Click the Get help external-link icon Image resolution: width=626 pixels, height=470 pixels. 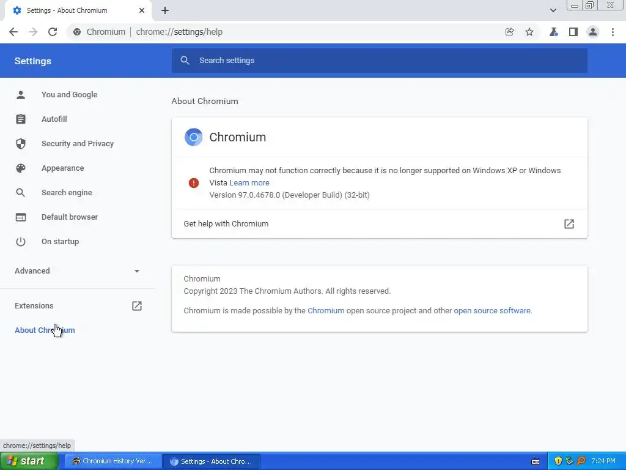coord(569,224)
